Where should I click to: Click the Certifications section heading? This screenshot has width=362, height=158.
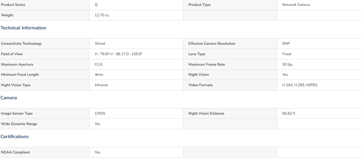[x=14, y=136]
